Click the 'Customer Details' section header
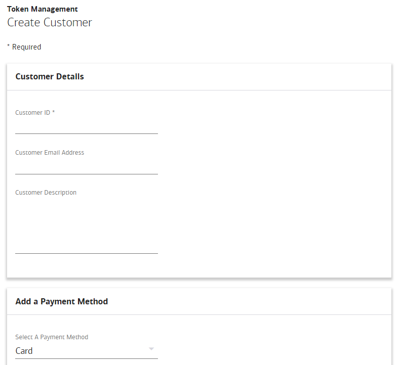This screenshot has width=403, height=365. [50, 77]
